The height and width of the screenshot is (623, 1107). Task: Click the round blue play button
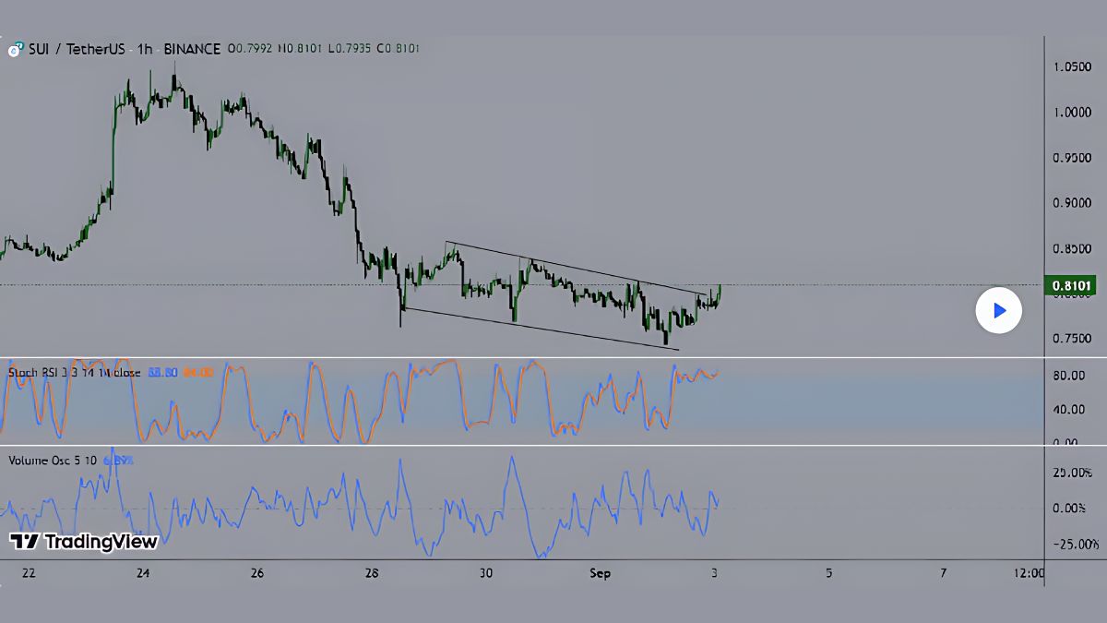[x=998, y=310]
